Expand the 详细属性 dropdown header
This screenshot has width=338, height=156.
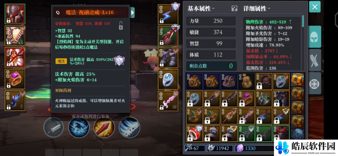click(x=257, y=8)
